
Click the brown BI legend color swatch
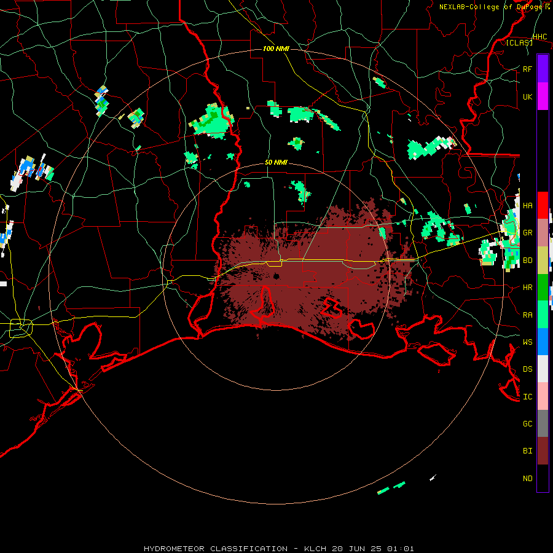click(x=543, y=451)
